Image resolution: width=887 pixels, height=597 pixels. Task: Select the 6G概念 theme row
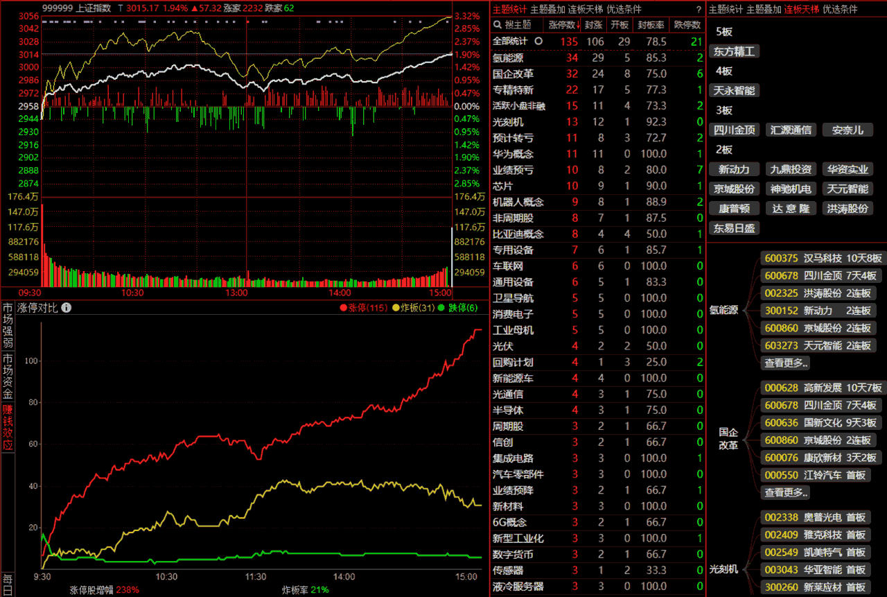[x=598, y=522]
